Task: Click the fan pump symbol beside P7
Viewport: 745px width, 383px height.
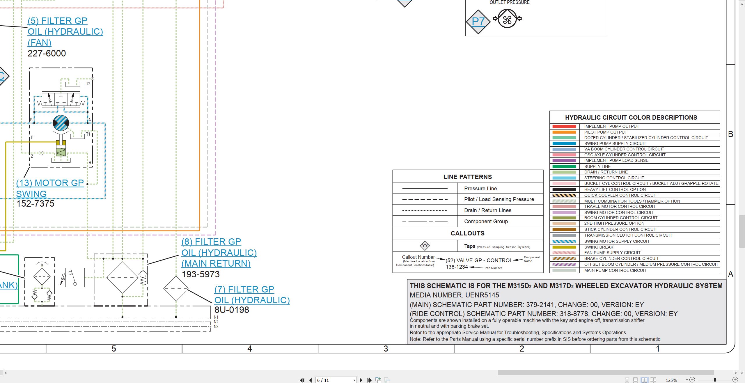Action: pos(507,19)
